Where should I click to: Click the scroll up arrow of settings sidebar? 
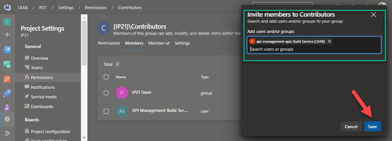[x=84, y=17]
